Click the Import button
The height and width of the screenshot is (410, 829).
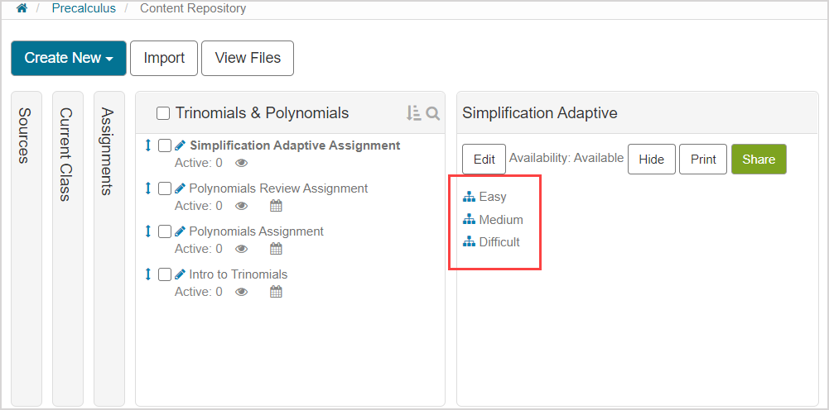[164, 58]
